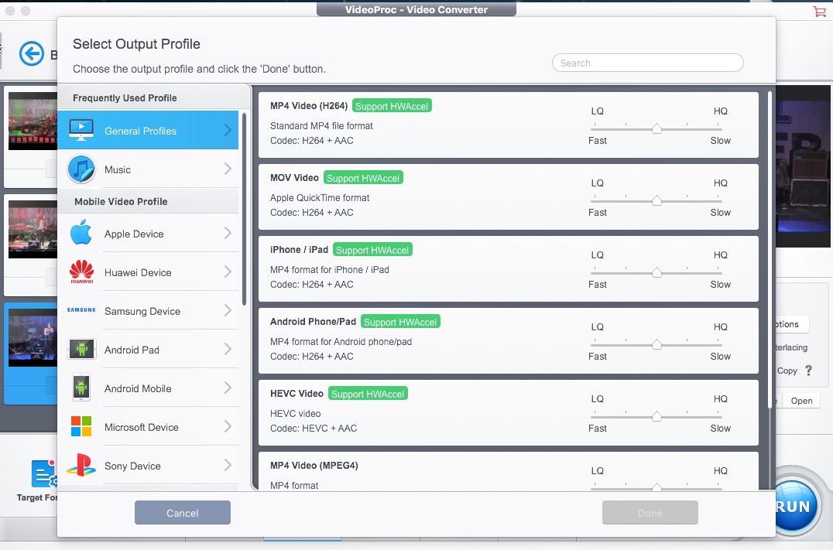Expand the Sony Device chevron arrow
Viewport: 833px width, 550px height.
click(x=228, y=465)
